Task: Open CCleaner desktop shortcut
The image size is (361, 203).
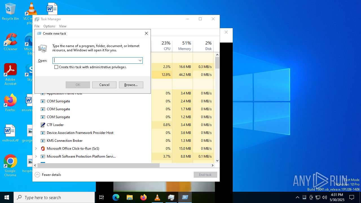Action: coord(10,42)
